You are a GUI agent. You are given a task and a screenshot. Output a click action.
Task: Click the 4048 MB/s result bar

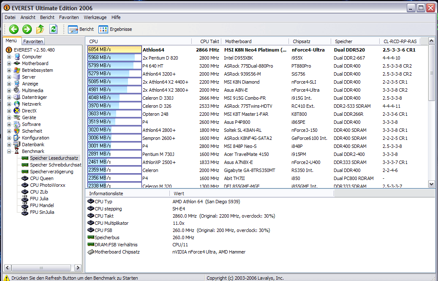[x=114, y=98]
